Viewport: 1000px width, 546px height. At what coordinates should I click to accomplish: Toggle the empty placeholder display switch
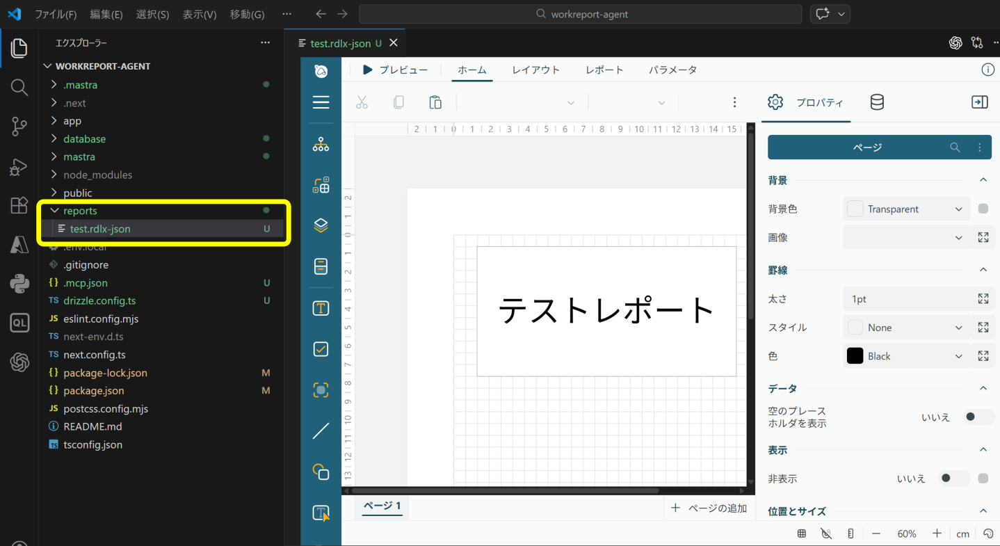(978, 417)
